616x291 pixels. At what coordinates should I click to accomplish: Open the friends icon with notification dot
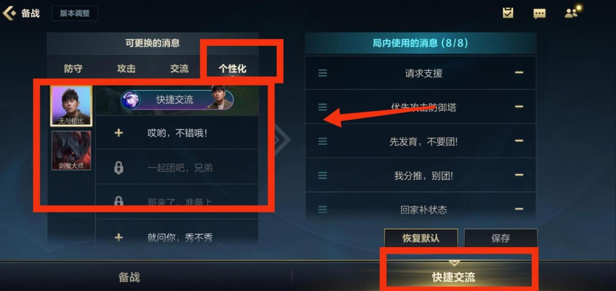(572, 12)
